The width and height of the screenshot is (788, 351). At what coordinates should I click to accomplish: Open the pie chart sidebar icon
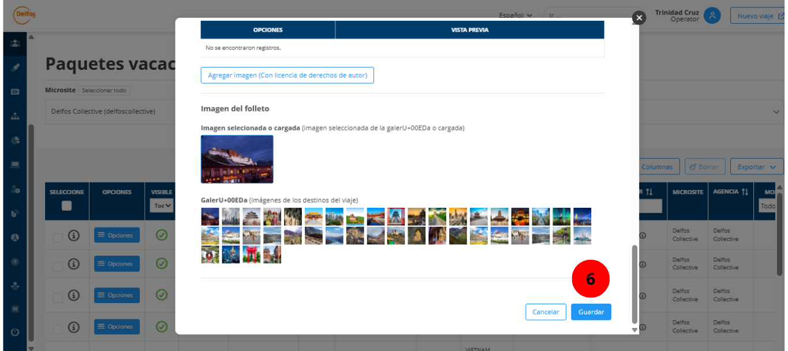coord(15,140)
